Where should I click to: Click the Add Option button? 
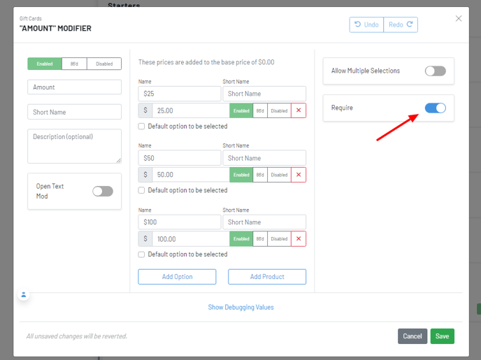[177, 277]
